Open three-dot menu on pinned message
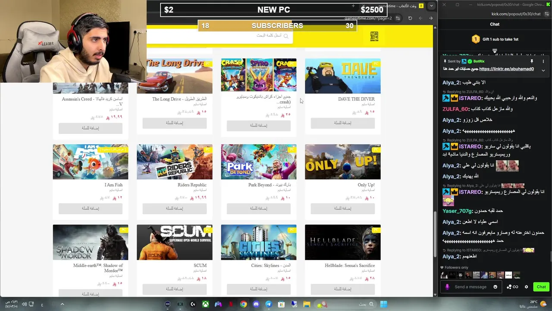Screen dimensions: 552x311 (x=543, y=61)
